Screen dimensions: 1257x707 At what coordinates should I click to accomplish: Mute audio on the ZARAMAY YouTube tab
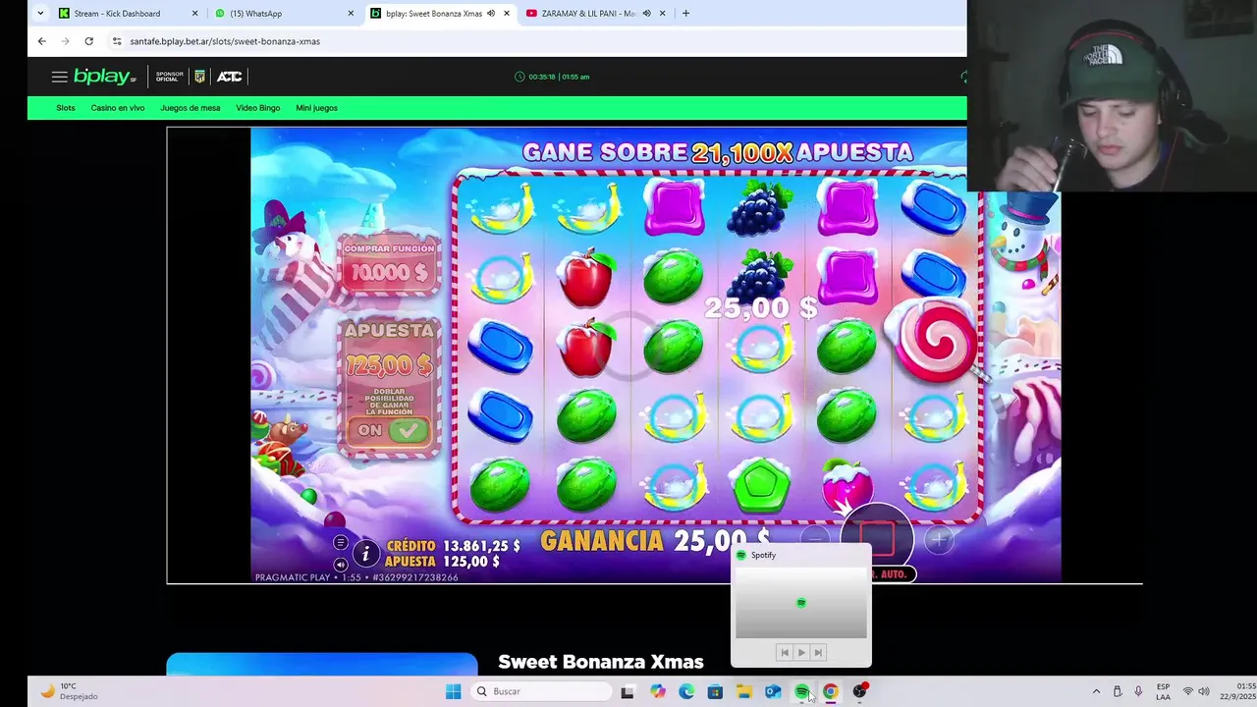click(x=646, y=14)
